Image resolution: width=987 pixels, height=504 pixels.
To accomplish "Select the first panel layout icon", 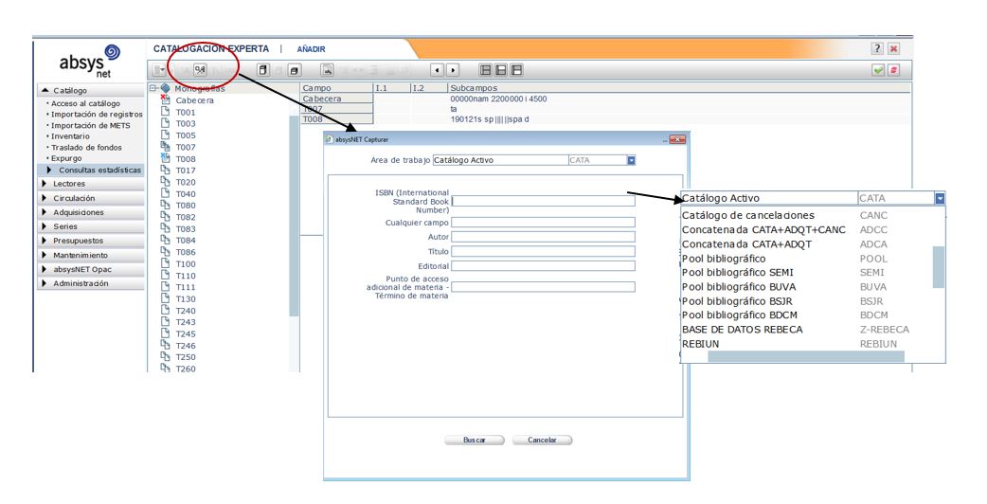I will (x=485, y=70).
